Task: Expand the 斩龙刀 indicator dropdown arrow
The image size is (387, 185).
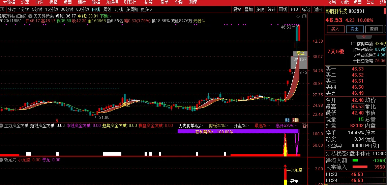Action: [2, 160]
